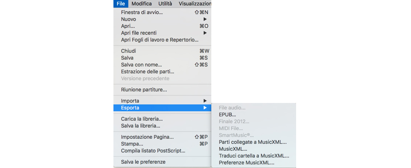Choose Salva con nome...
Screen dimensions: 411x168
pyautogui.click(x=141, y=65)
